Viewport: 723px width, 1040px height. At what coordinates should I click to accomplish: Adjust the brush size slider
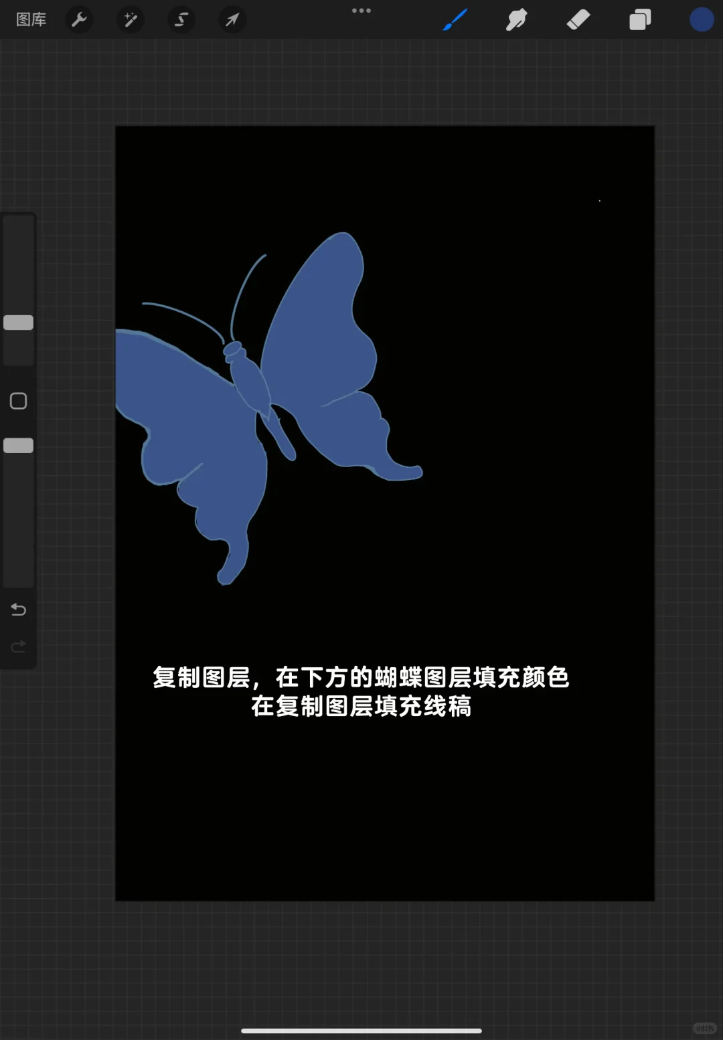(18, 323)
